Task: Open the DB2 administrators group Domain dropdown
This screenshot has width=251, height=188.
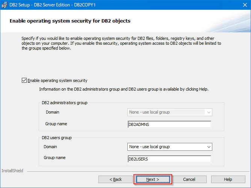Action: click(170, 112)
